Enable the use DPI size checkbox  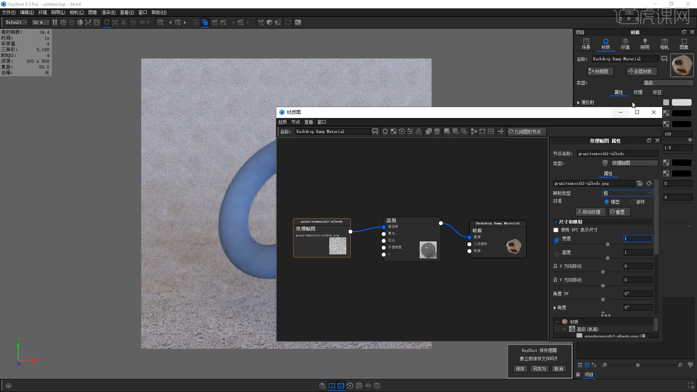(556, 230)
